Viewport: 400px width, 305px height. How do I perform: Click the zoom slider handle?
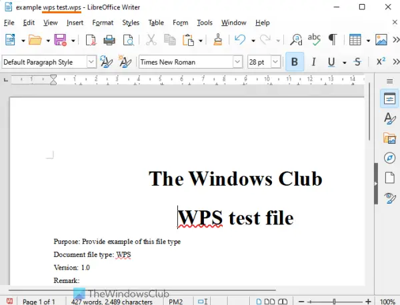[x=334, y=302]
